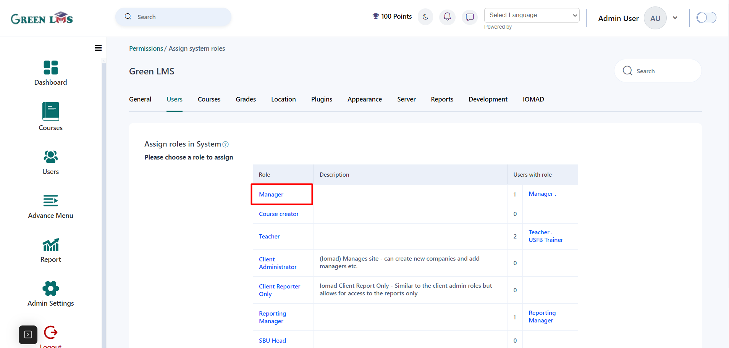
Task: Open the Reporting Manager user link in Users with role
Action: (x=542, y=317)
